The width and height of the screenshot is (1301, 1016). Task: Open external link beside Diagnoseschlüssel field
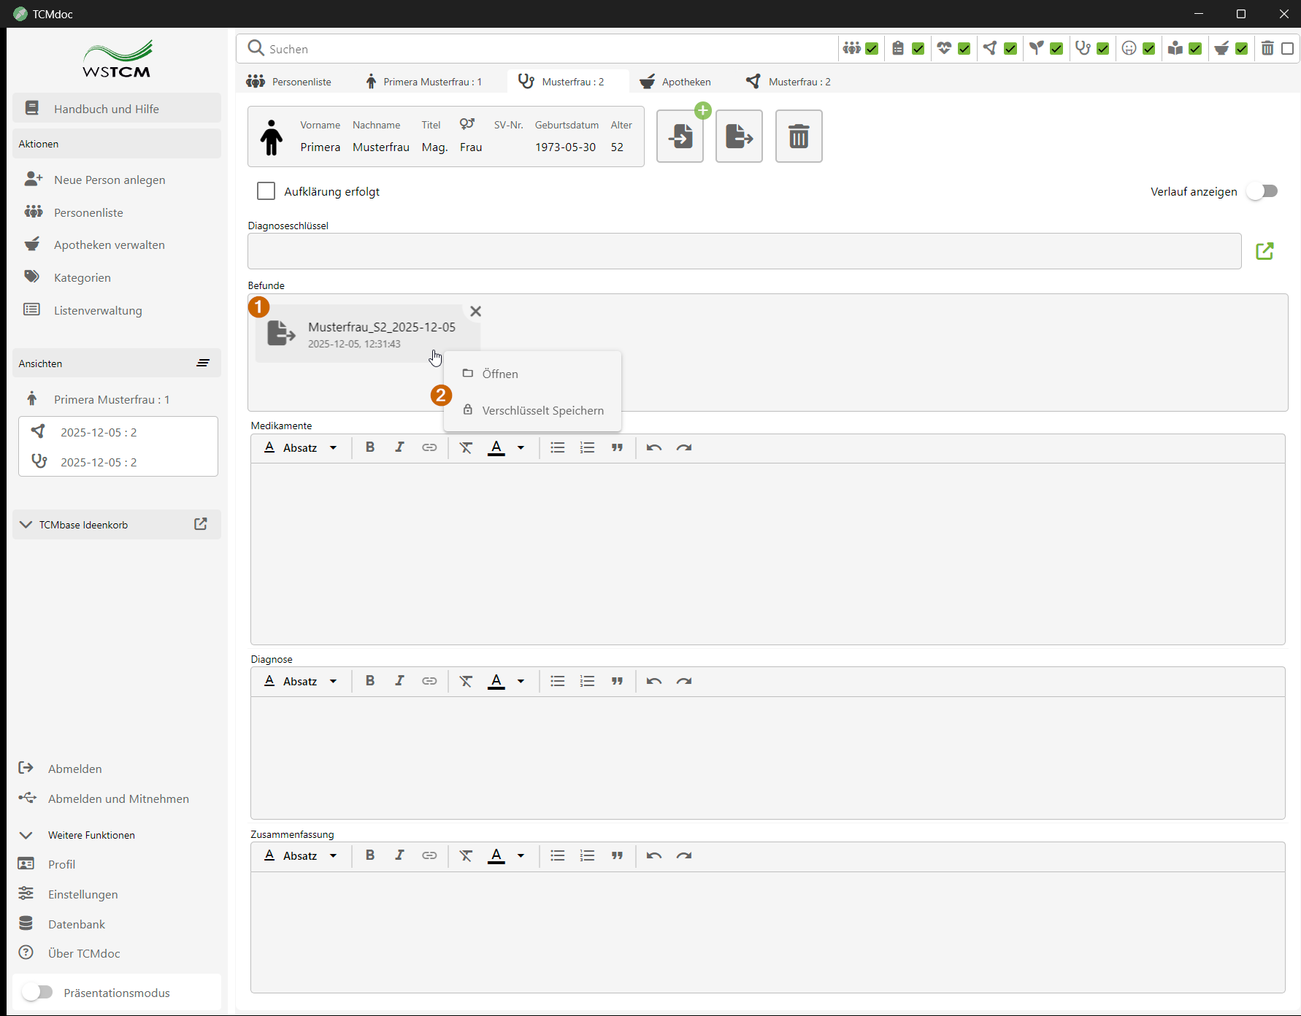point(1264,251)
